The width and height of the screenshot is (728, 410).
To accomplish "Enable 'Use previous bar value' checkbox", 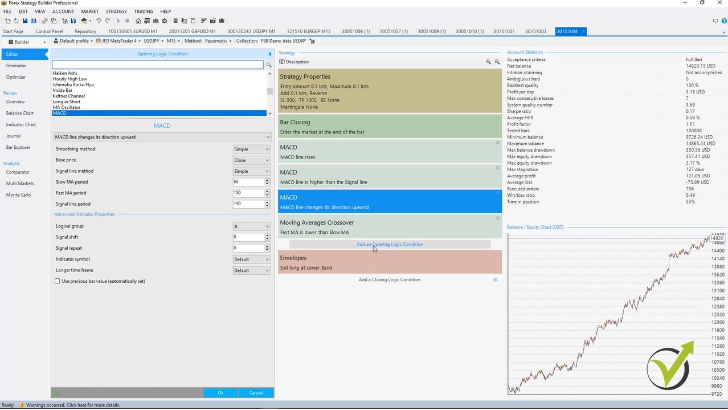I will tap(57, 281).
